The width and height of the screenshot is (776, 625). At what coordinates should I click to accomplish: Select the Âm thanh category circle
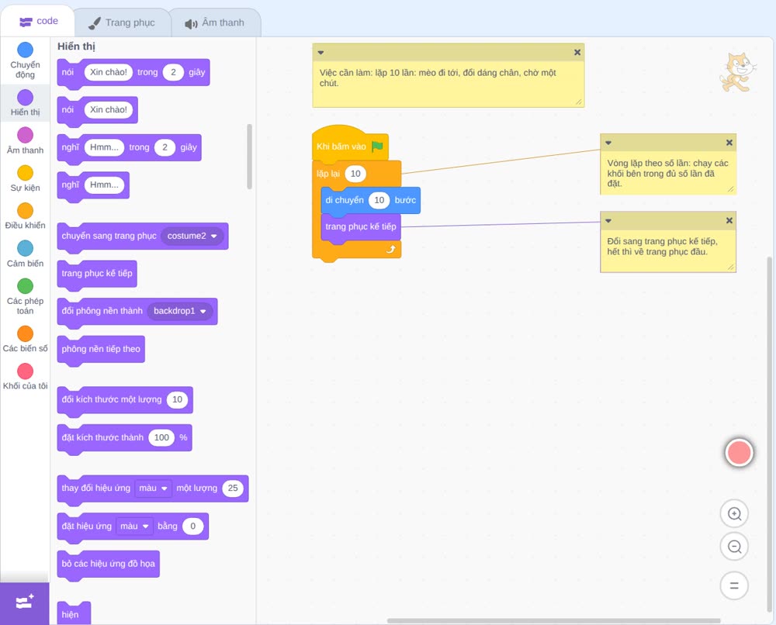click(x=26, y=135)
